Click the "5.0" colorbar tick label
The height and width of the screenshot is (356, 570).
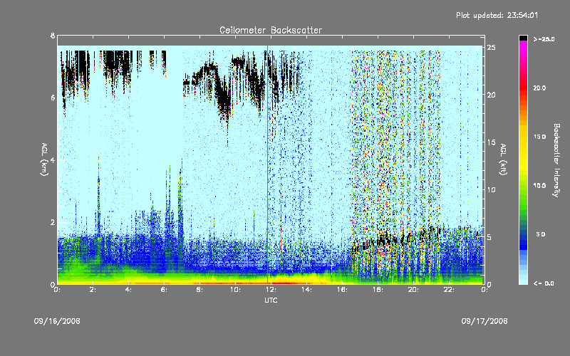[x=541, y=234]
